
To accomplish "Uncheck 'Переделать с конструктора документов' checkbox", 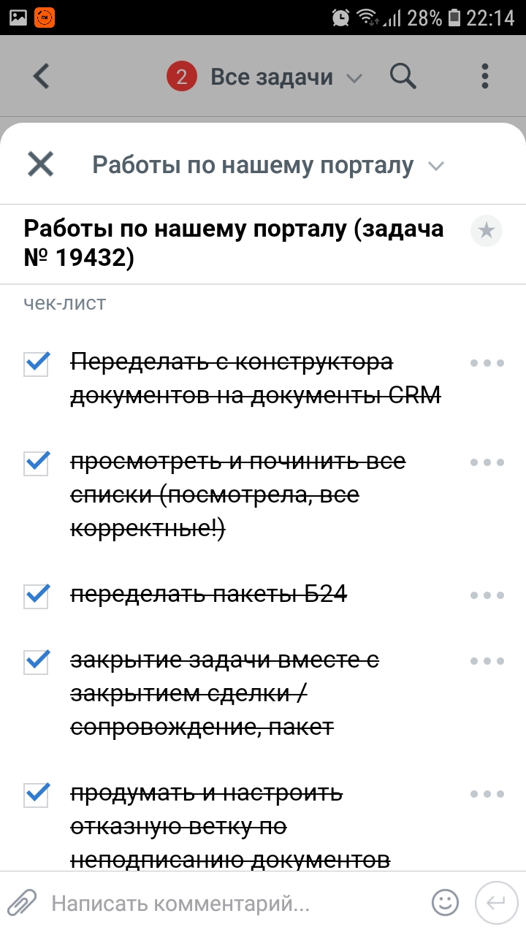I will pos(37,363).
